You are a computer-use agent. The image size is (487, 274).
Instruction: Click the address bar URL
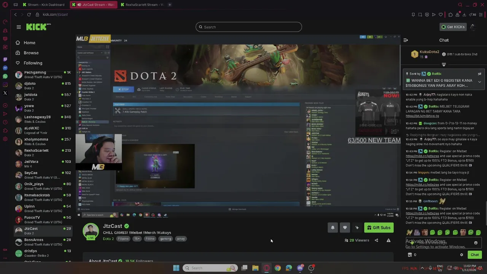pyautogui.click(x=55, y=14)
